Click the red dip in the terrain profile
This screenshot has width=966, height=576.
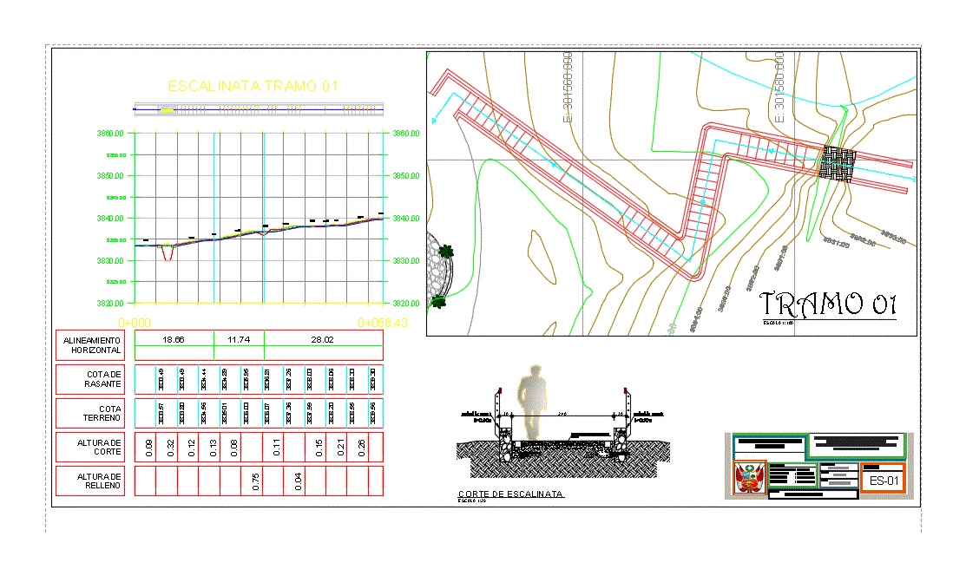click(168, 252)
